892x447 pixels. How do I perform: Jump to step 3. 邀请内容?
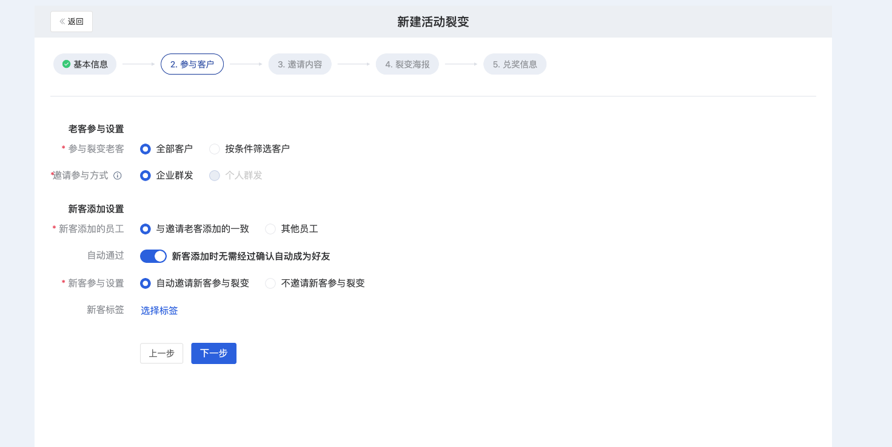pyautogui.click(x=300, y=64)
